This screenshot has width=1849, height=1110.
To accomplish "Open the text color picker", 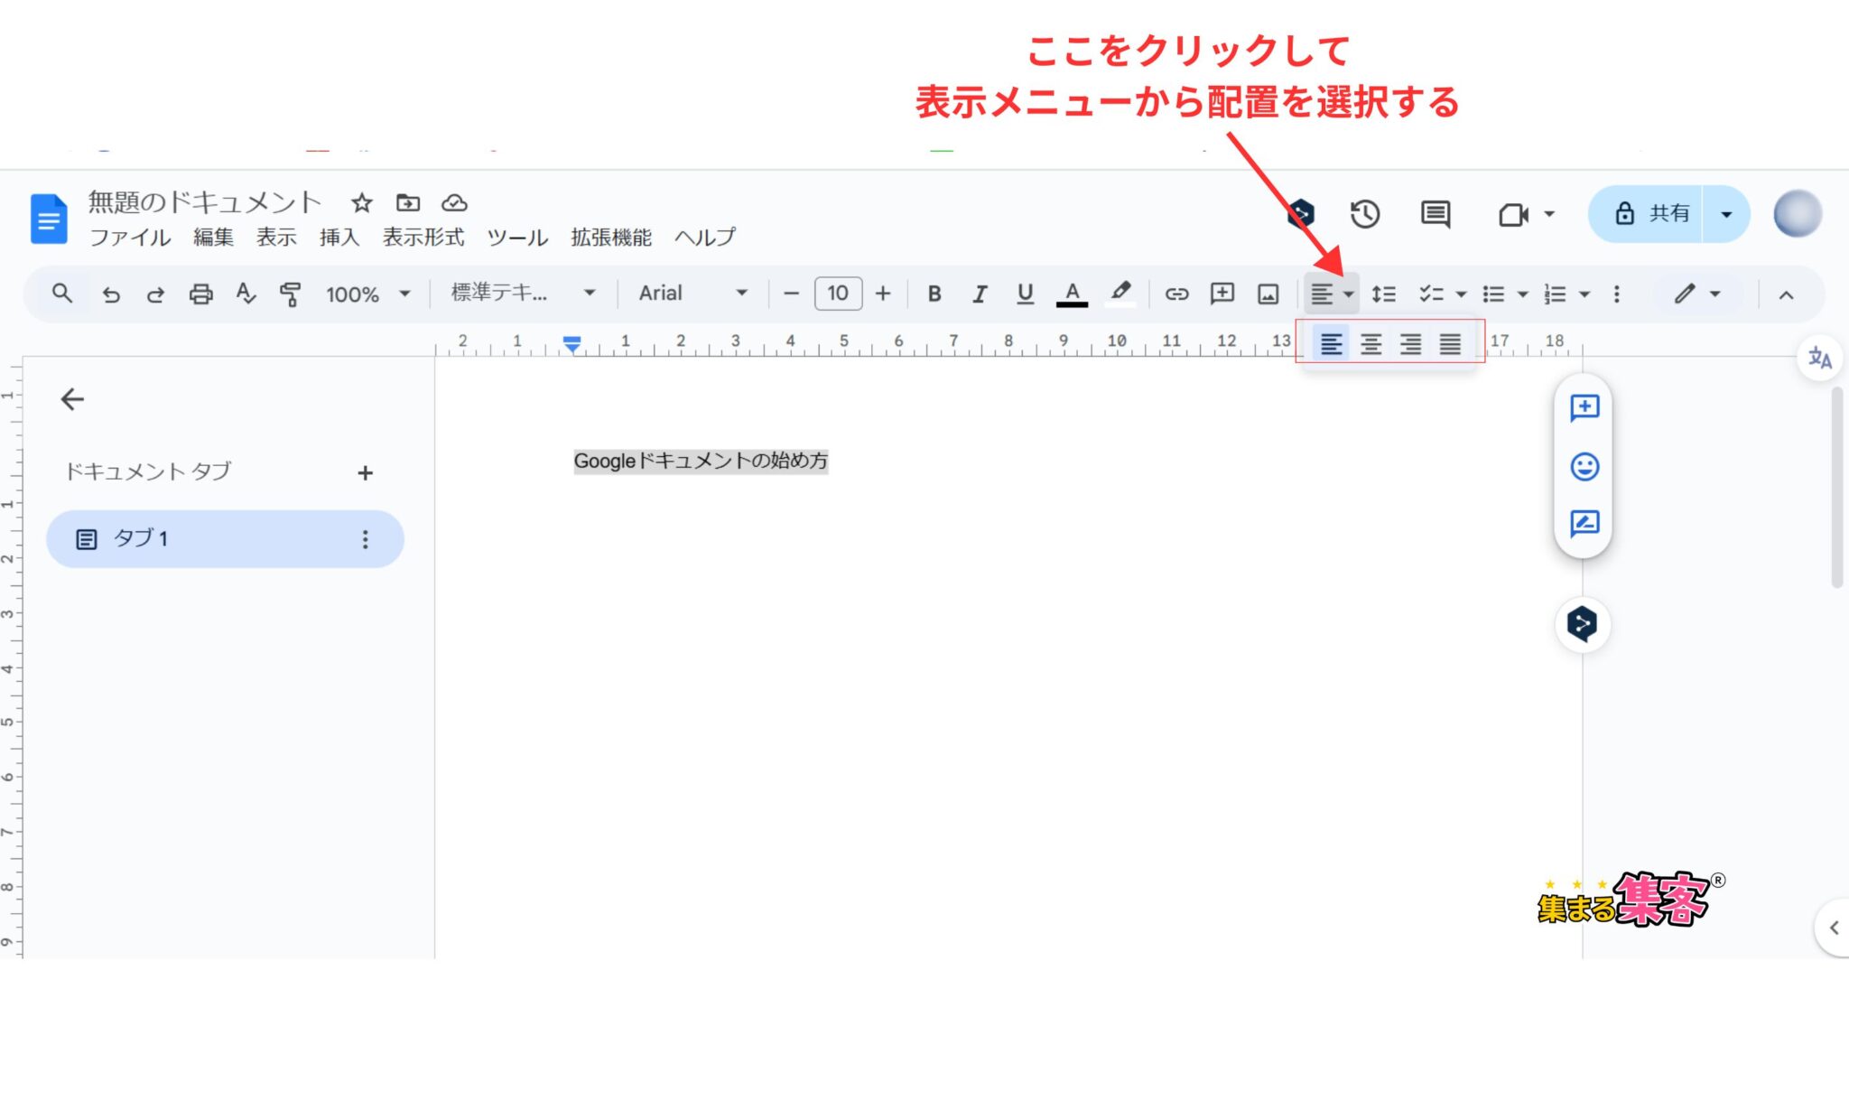I will (1072, 294).
